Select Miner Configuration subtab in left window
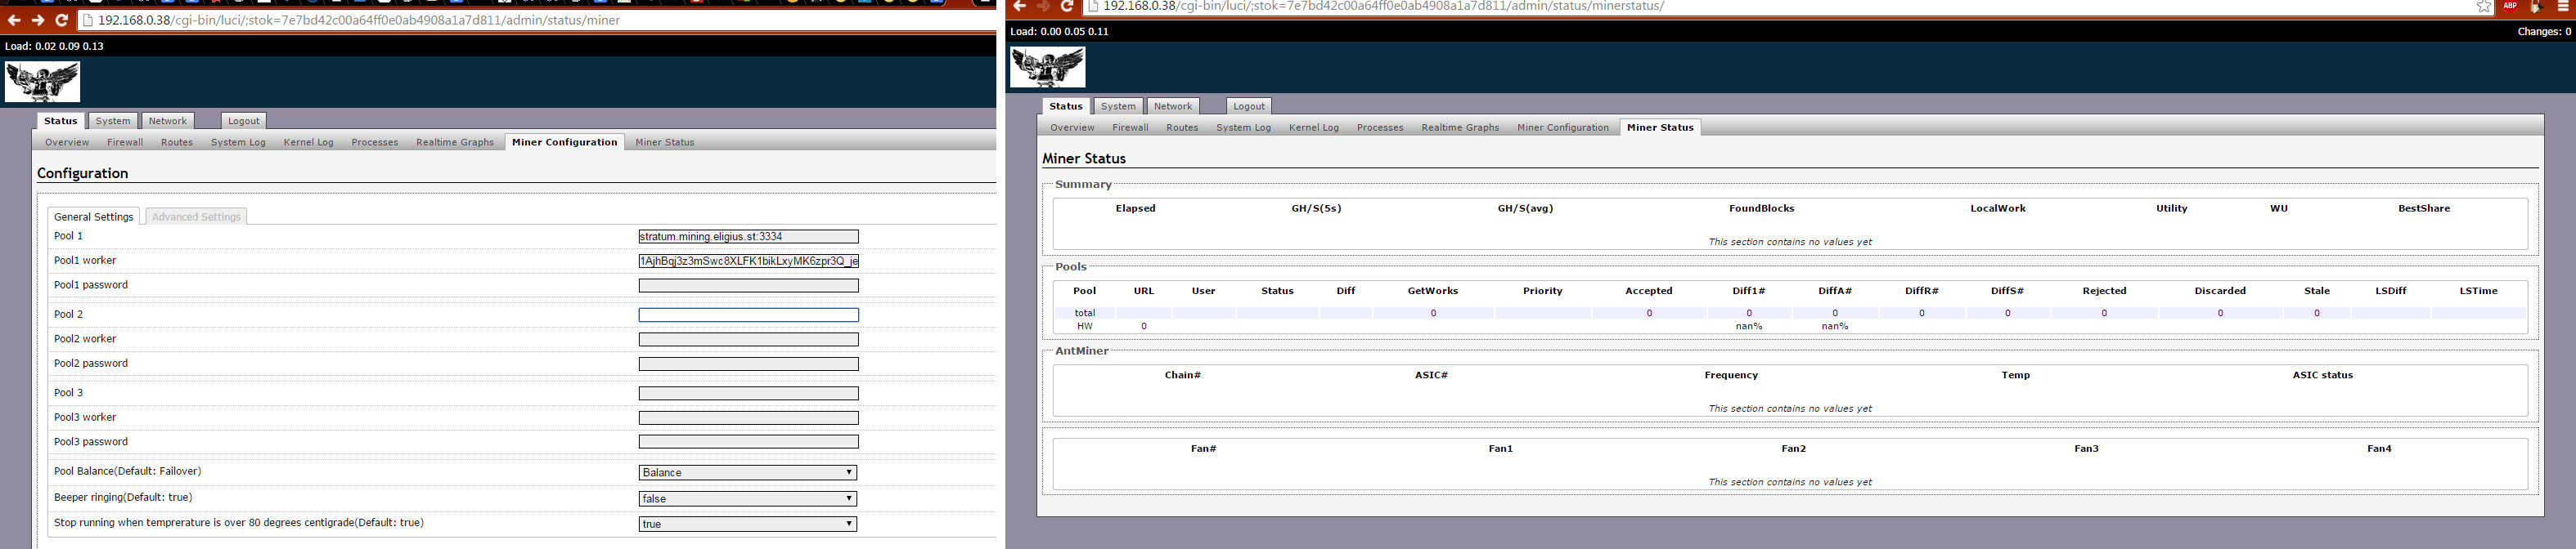2576x549 pixels. tap(565, 143)
